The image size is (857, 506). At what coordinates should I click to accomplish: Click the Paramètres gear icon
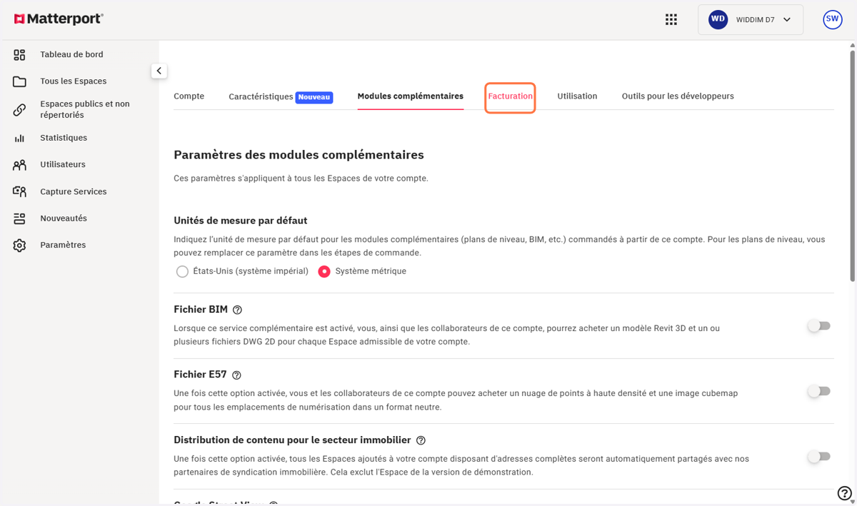tap(19, 246)
